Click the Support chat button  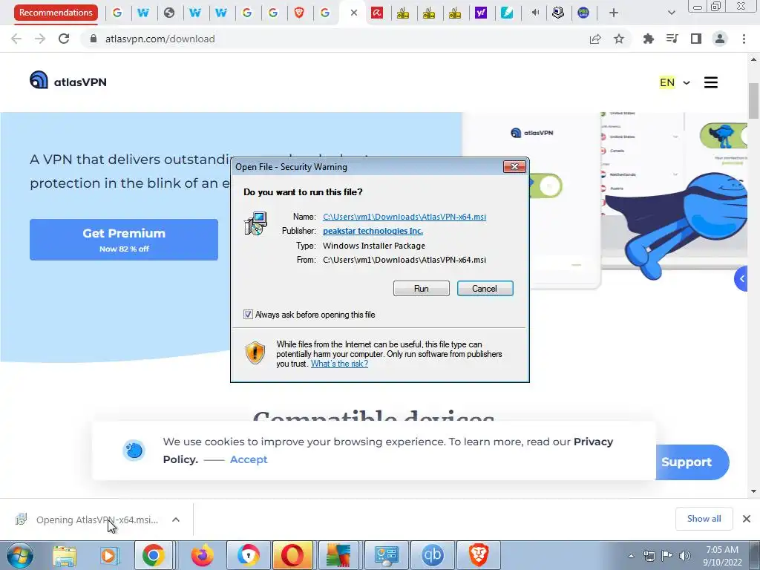692,462
